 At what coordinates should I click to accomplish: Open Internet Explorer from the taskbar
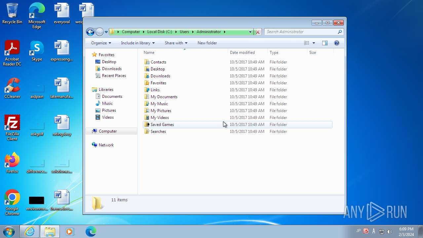click(29, 232)
